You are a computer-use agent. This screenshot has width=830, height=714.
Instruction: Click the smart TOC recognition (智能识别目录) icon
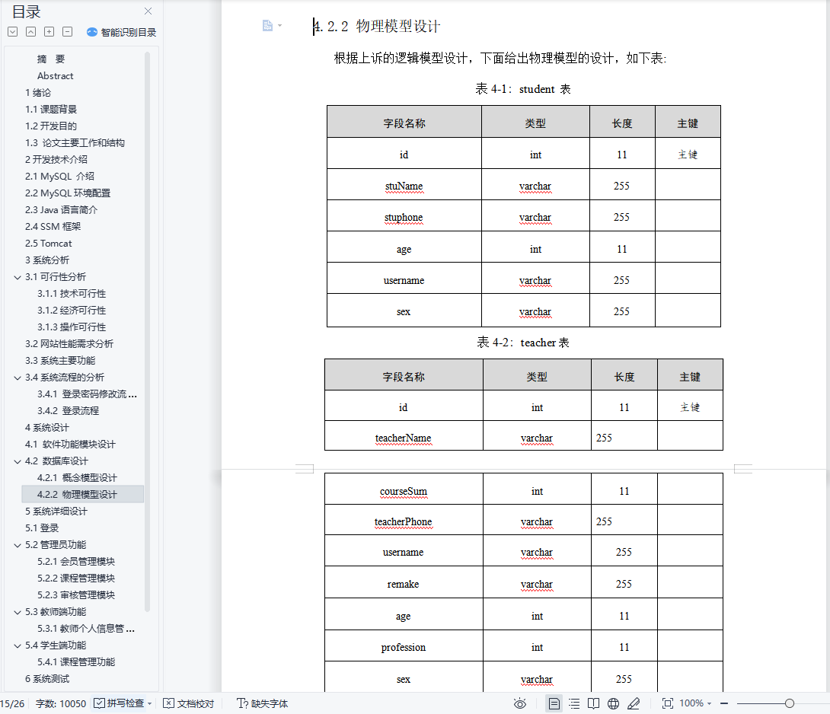92,32
